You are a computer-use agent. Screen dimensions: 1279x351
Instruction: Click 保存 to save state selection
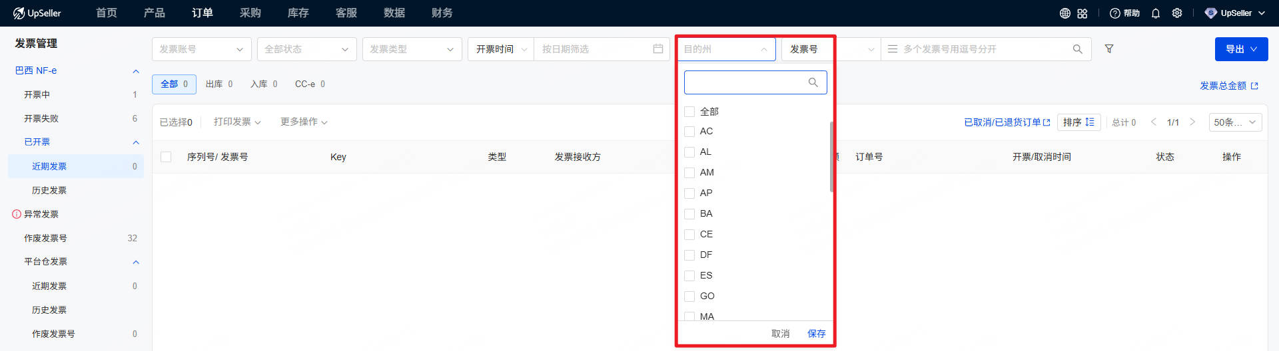tap(816, 334)
